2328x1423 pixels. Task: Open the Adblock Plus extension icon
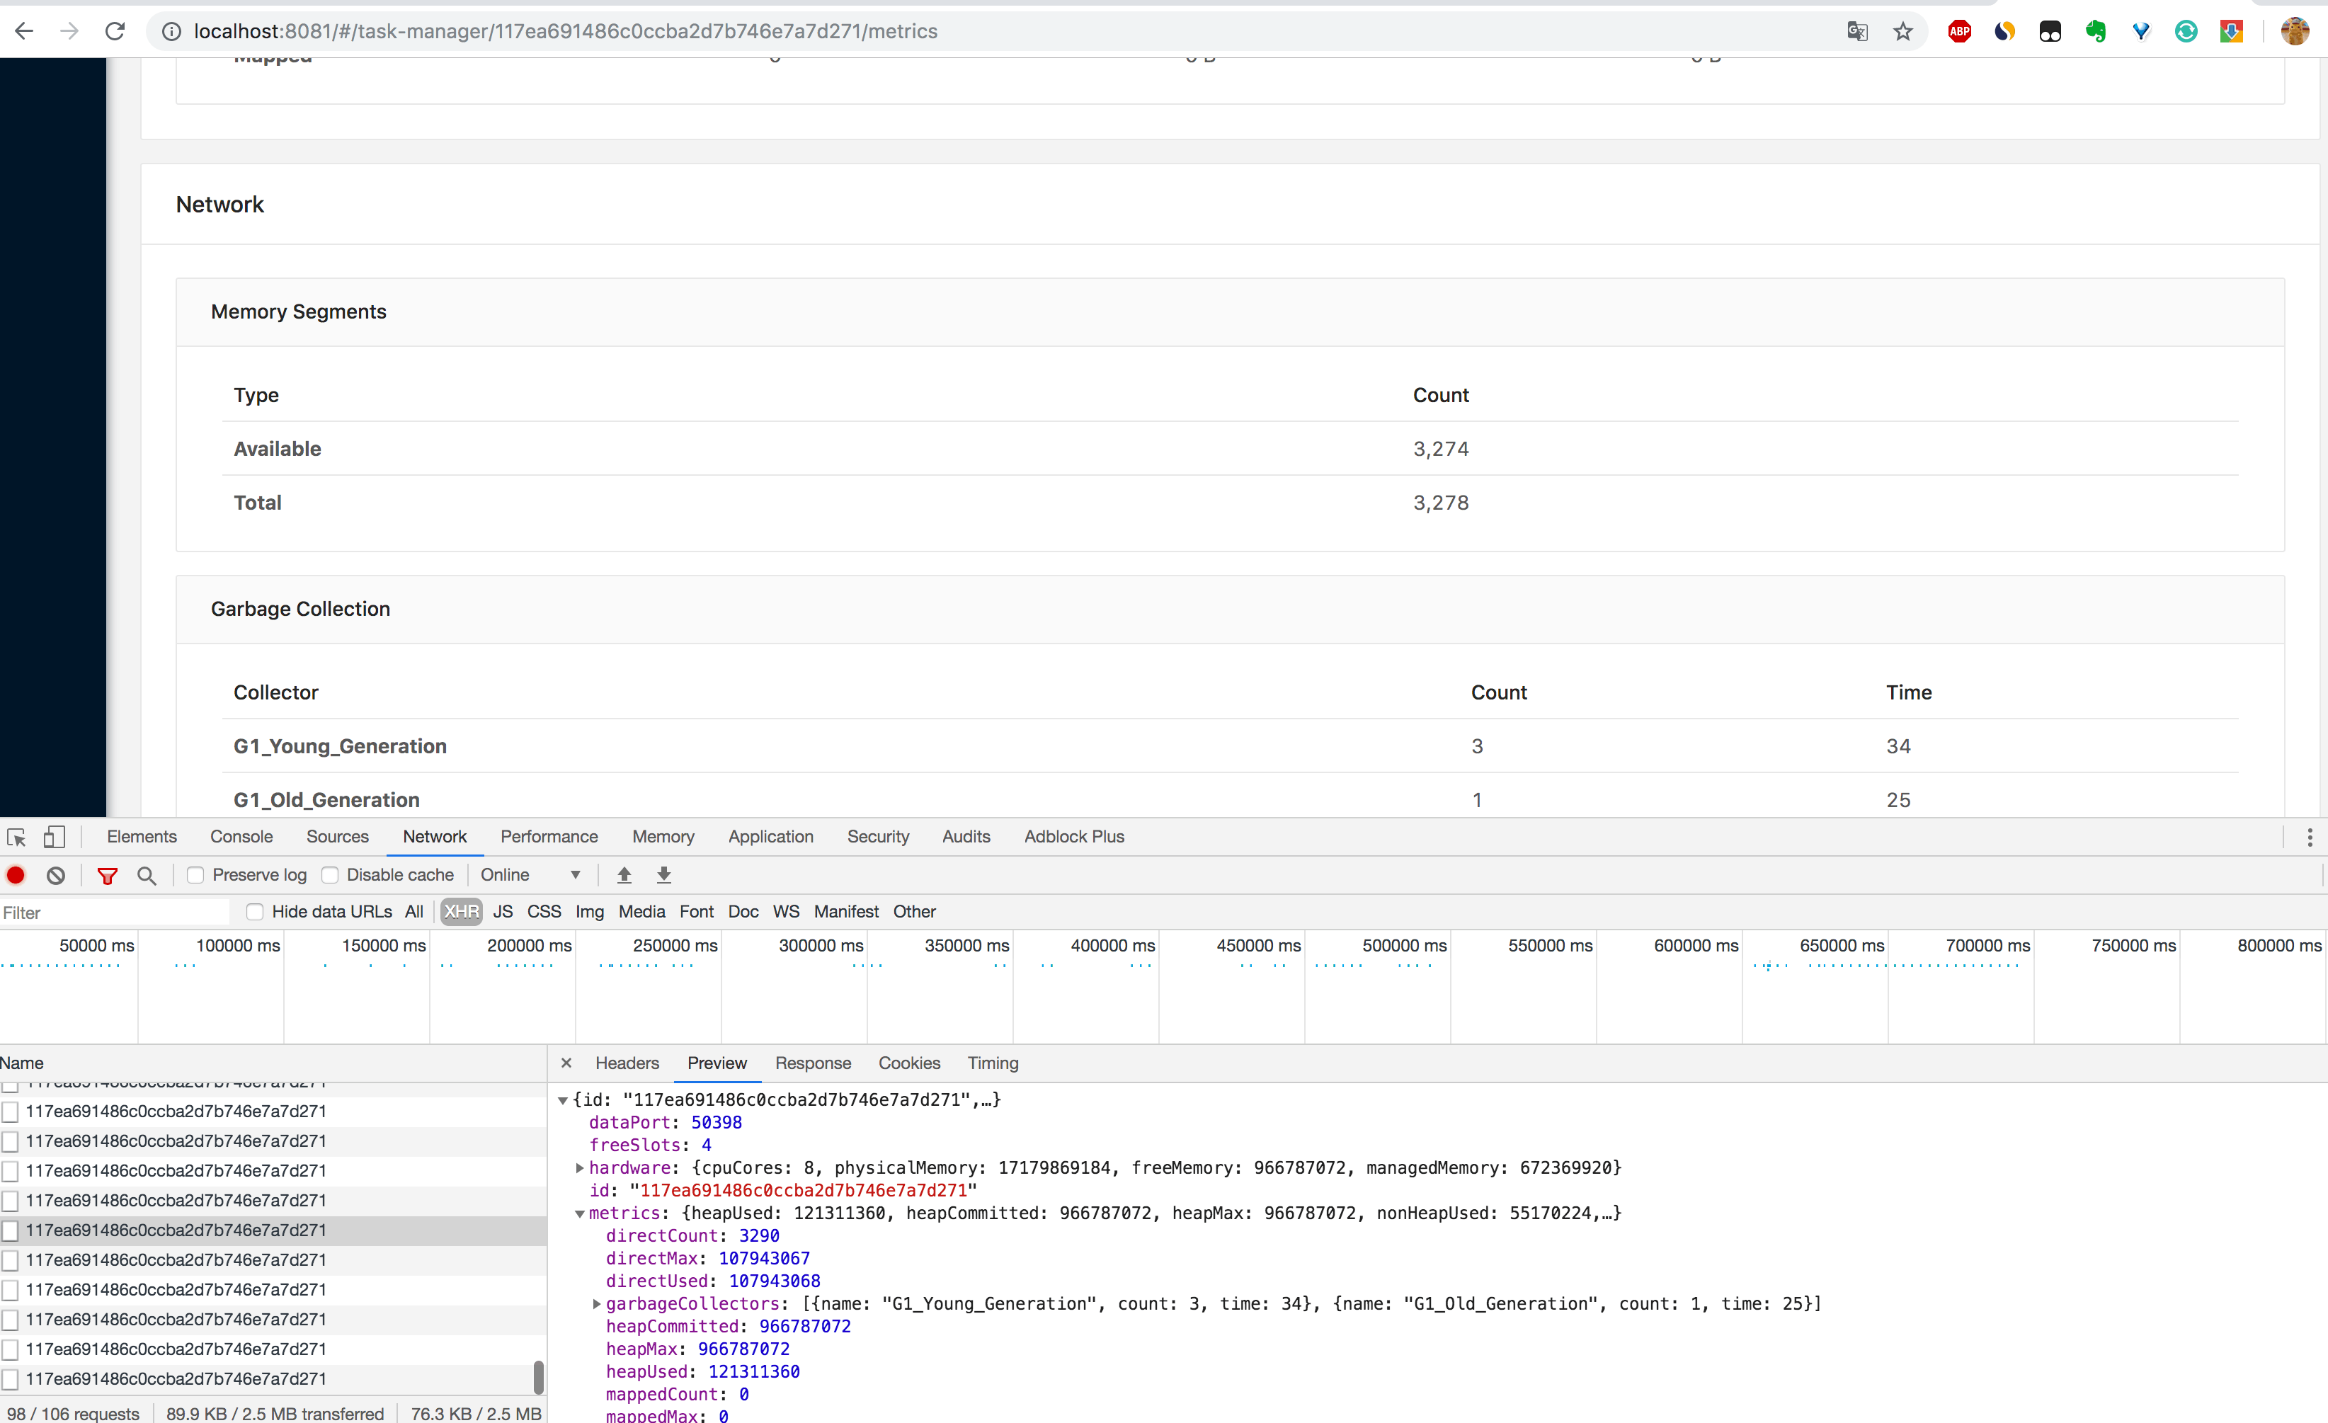(1958, 31)
